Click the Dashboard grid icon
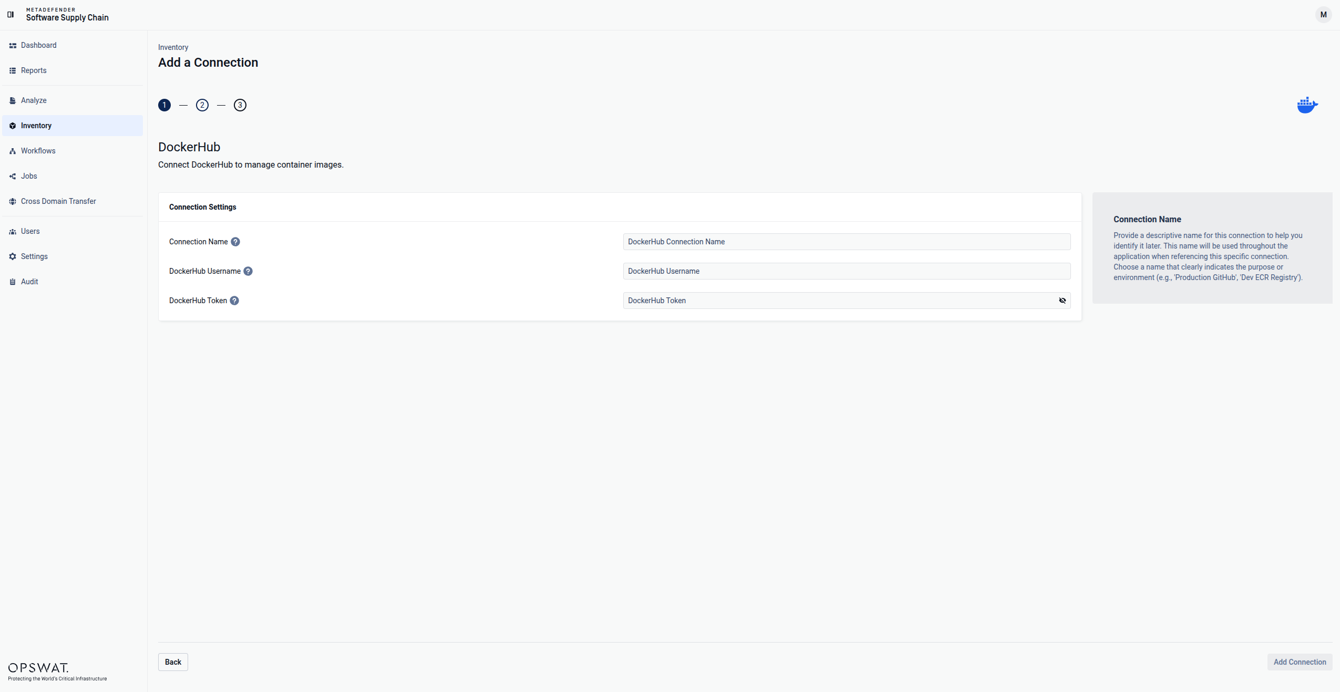The height and width of the screenshot is (692, 1340). [13, 46]
